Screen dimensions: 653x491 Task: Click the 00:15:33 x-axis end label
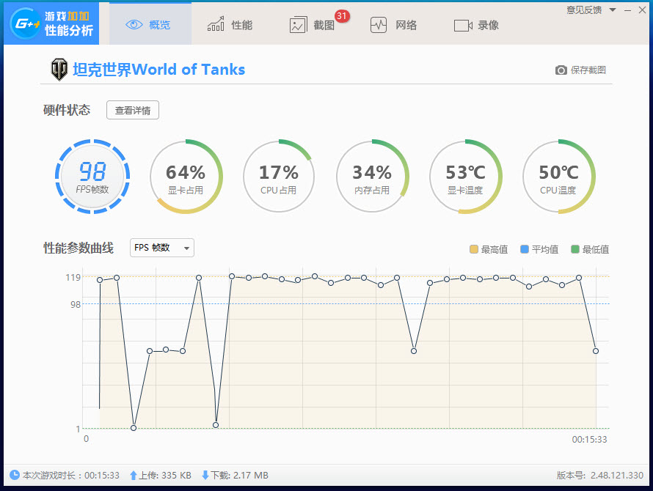coord(589,440)
